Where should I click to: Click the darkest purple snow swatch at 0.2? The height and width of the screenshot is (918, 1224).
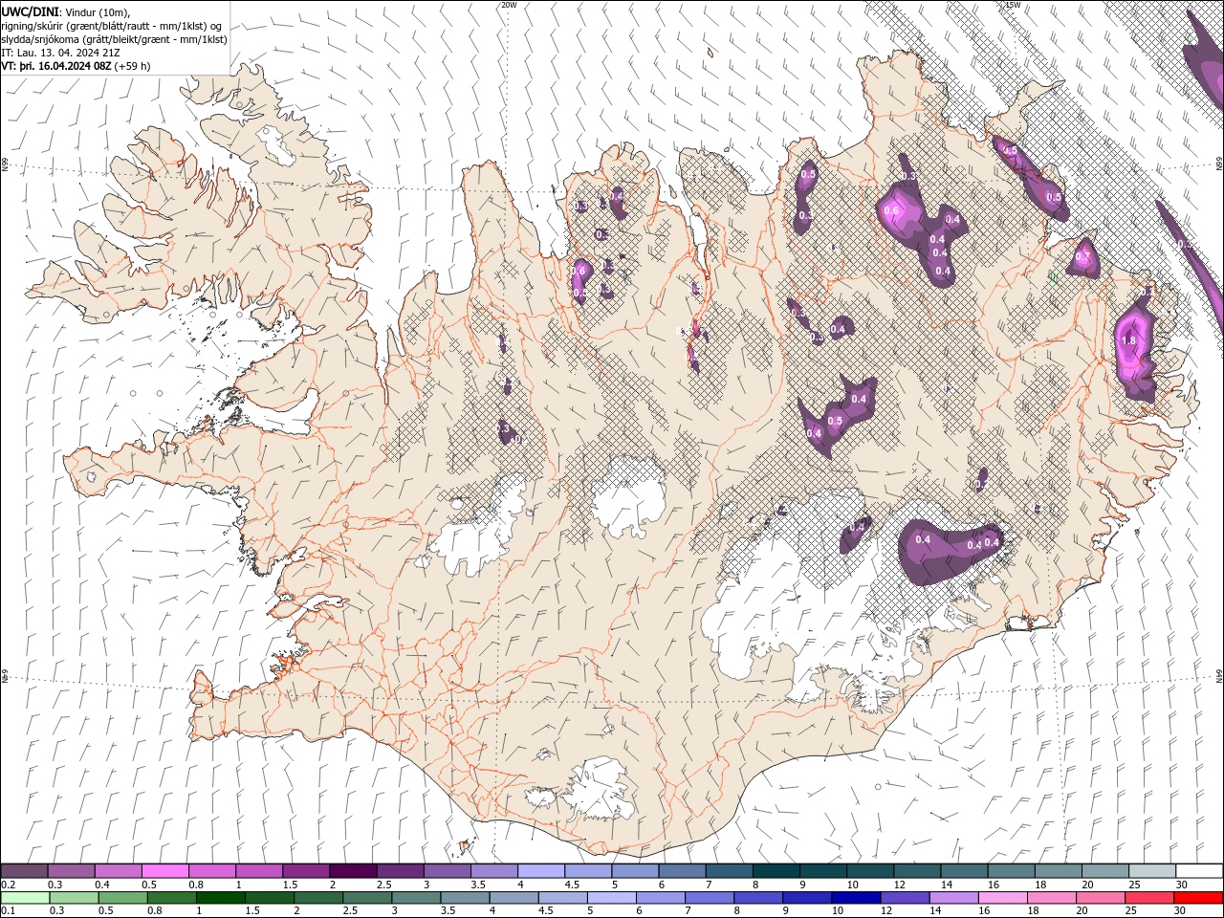click(x=24, y=871)
